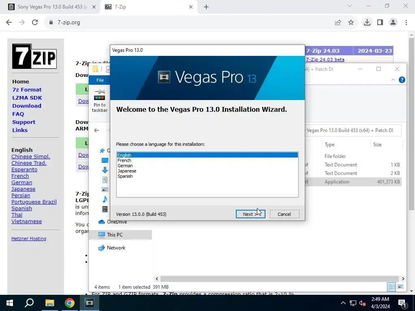Open Links sidebar link
This screenshot has height=311, width=415.
pyautogui.click(x=20, y=130)
